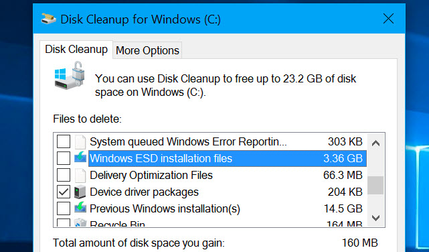
Task: Select the Disk Cleanup tab
Action: (x=76, y=50)
